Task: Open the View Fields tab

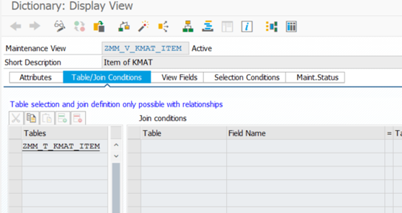Action: [x=179, y=77]
